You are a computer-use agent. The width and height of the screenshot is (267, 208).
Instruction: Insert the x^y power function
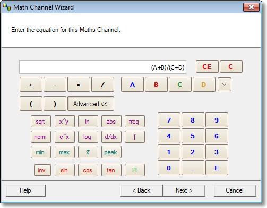(65, 122)
